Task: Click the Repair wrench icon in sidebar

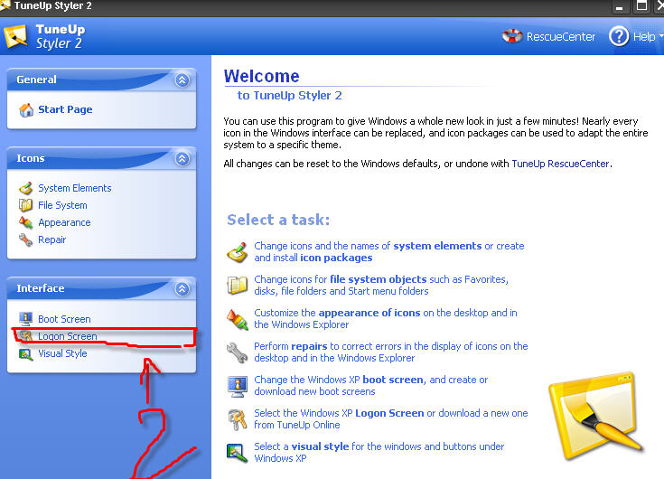Action: click(x=26, y=239)
